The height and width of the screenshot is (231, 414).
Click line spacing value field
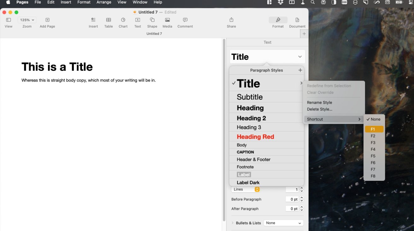click(292, 189)
